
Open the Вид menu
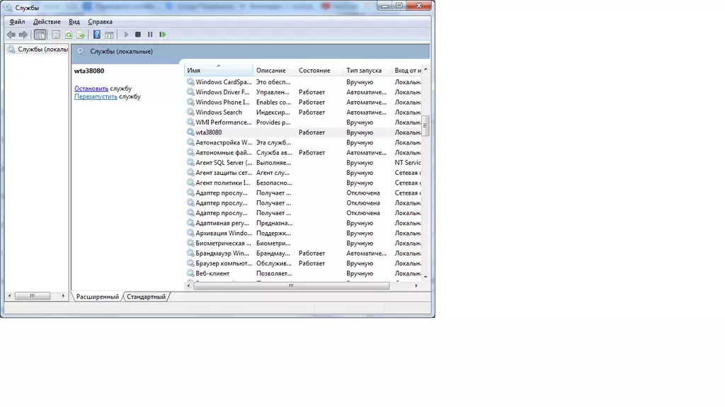(x=74, y=22)
